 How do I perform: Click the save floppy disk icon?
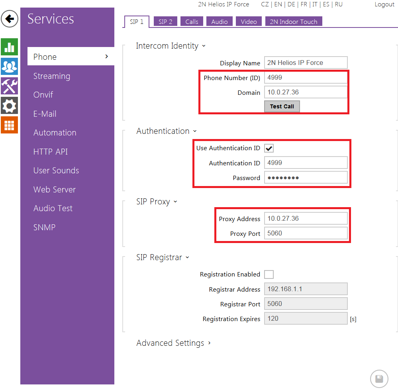pyautogui.click(x=379, y=379)
